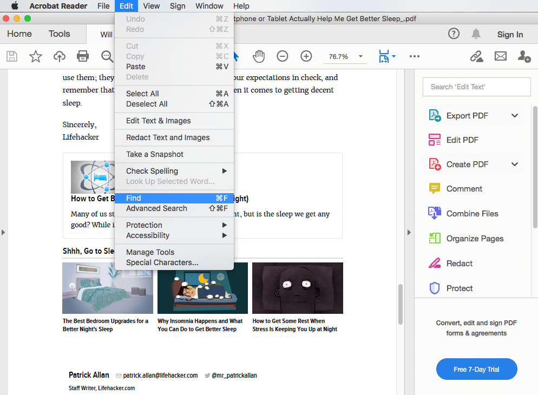Choose Select All from Edit menu
The height and width of the screenshot is (395, 538).
pyautogui.click(x=174, y=94)
